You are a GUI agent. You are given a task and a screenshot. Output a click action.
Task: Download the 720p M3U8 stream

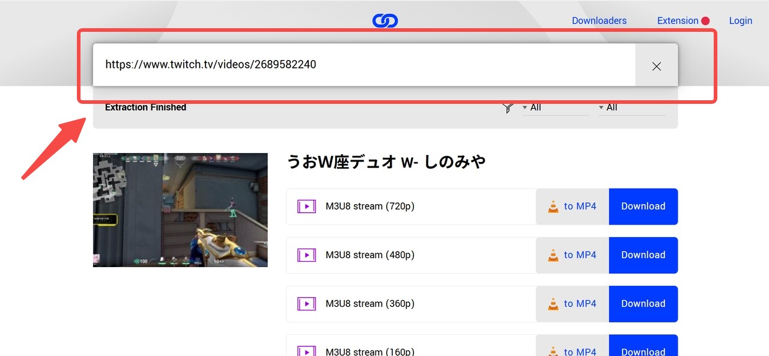pyautogui.click(x=643, y=206)
